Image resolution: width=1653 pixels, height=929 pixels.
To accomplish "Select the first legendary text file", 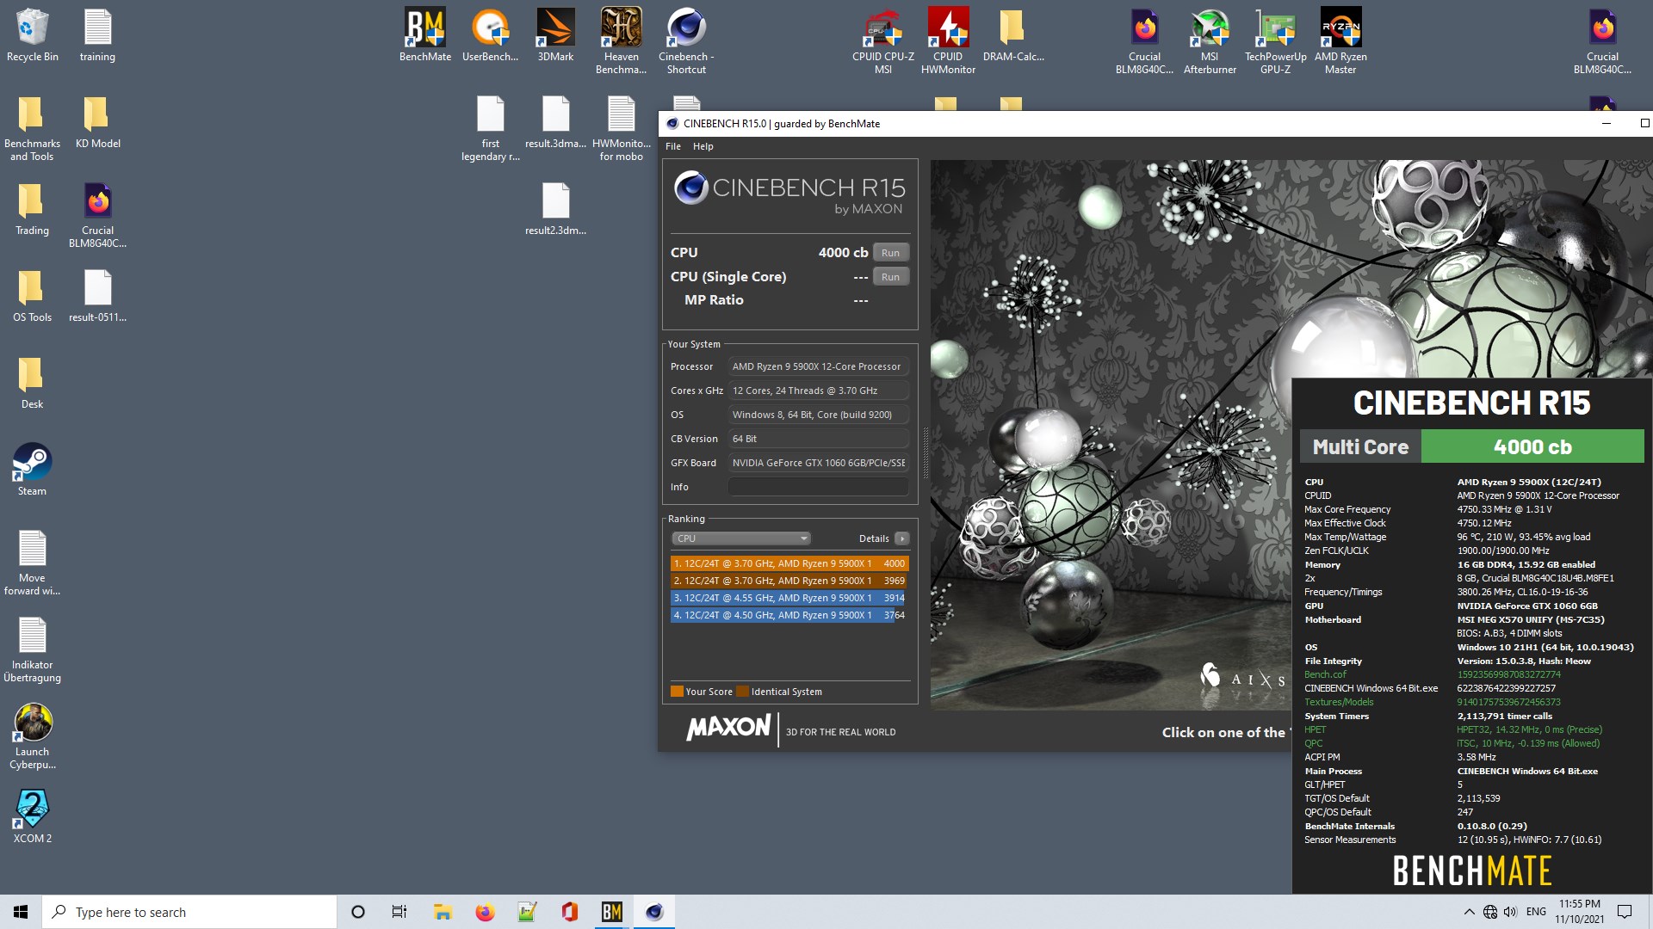I will pyautogui.click(x=491, y=127).
